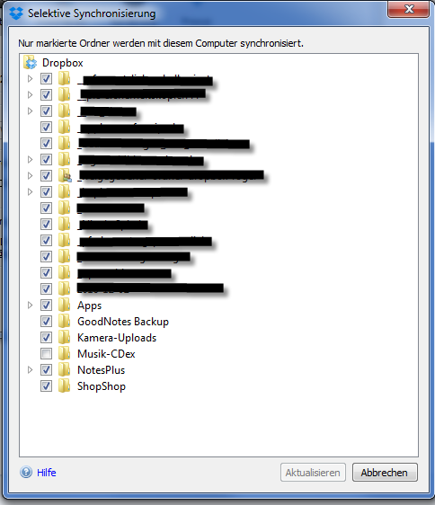Viewport: 435px width, 505px height.
Task: Click the Dropbox logo in title bar
Action: (x=16, y=13)
